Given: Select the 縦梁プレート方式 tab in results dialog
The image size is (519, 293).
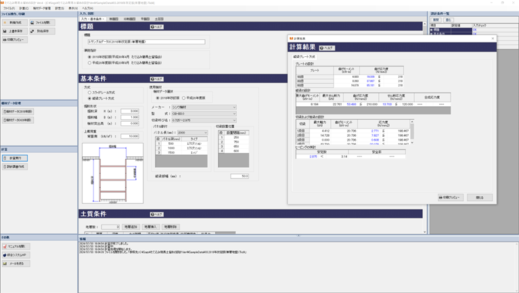Looking at the screenshot, I should tap(304, 57).
